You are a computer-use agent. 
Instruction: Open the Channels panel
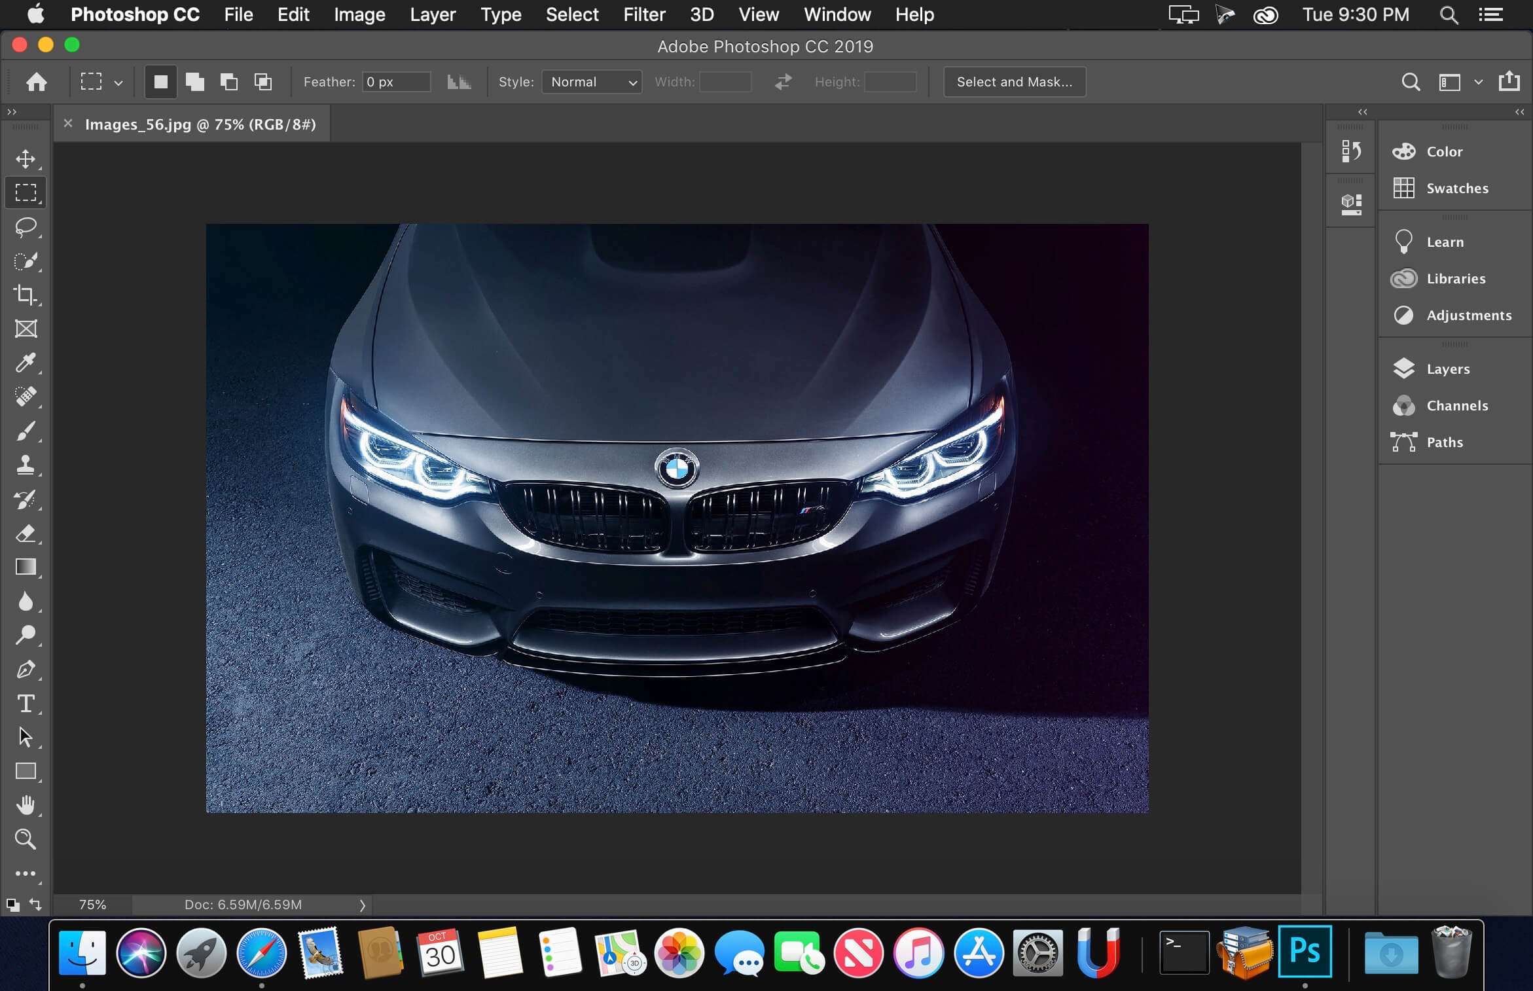[1455, 405]
